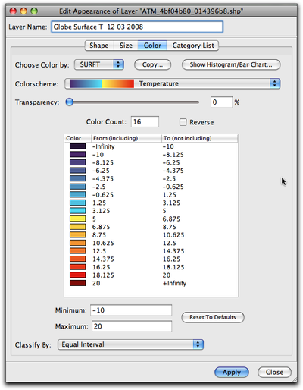The height and width of the screenshot is (390, 303).
Task: Open the Size tab
Action: click(x=126, y=46)
